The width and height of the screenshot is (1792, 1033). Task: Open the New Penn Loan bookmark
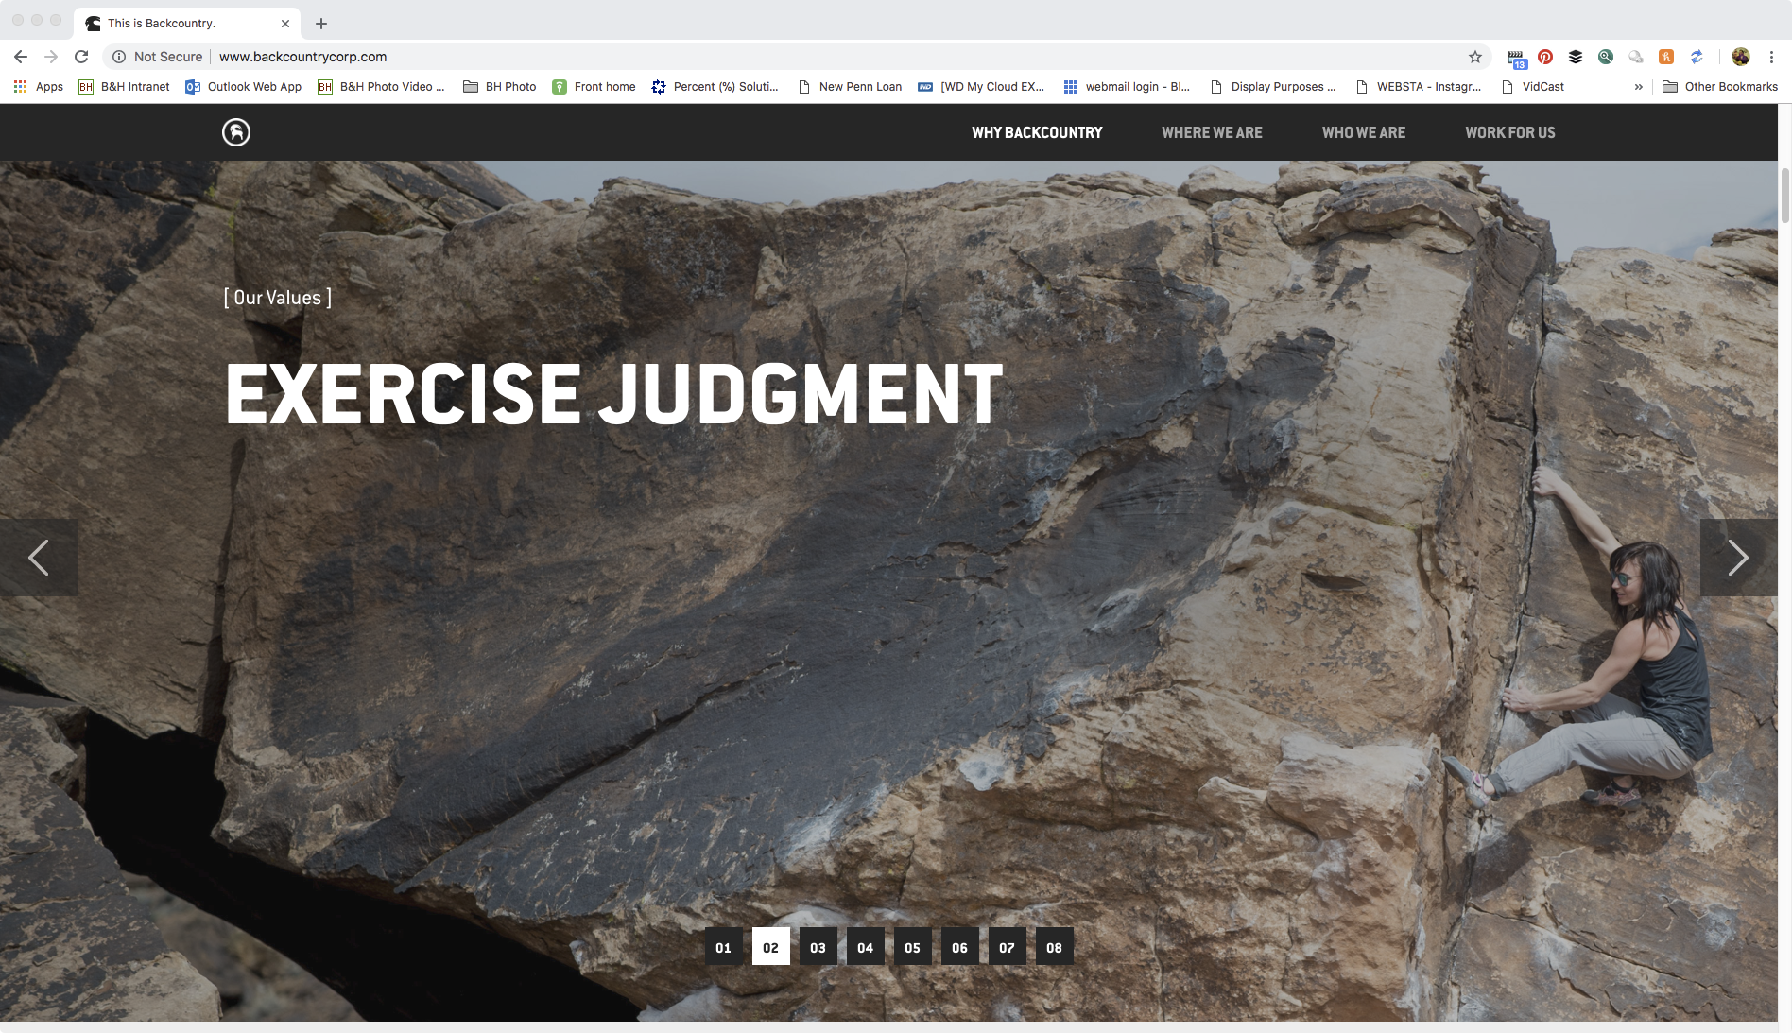(x=851, y=86)
